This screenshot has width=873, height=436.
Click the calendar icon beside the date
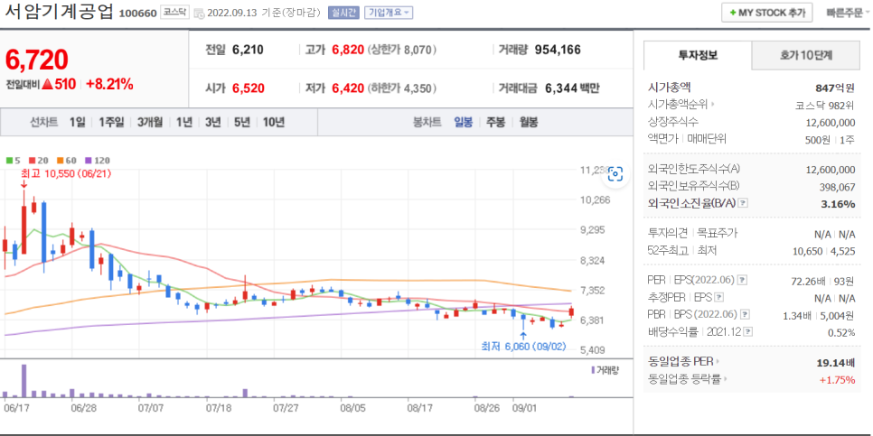(x=200, y=14)
